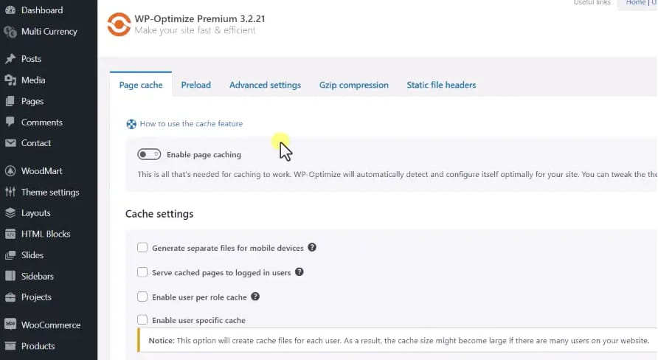The image size is (658, 360).
Task: Click the Theme settings sliders icon
Action: click(x=10, y=193)
